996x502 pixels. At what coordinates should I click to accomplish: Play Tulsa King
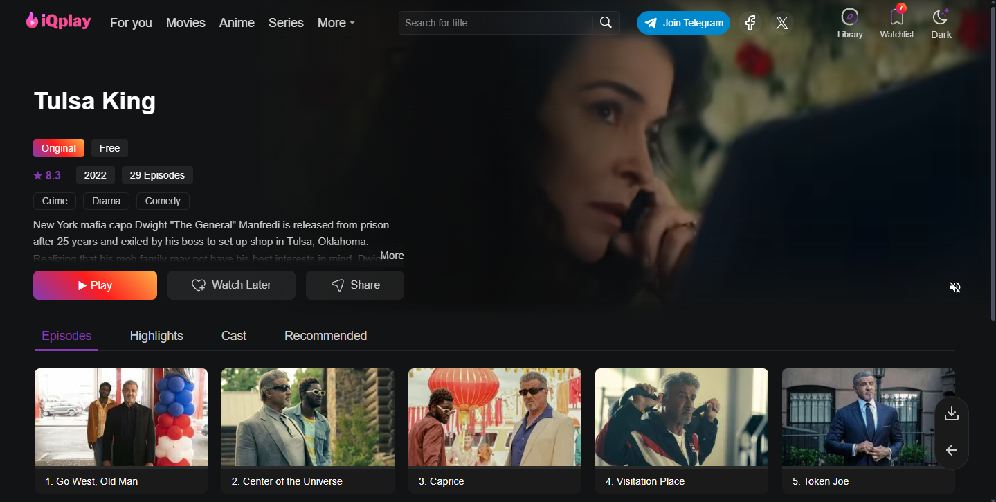coord(95,285)
